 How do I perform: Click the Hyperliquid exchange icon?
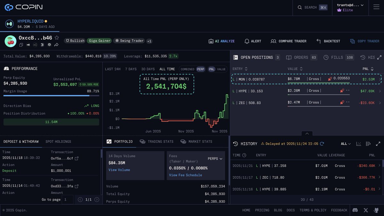pyautogui.click(x=9, y=24)
